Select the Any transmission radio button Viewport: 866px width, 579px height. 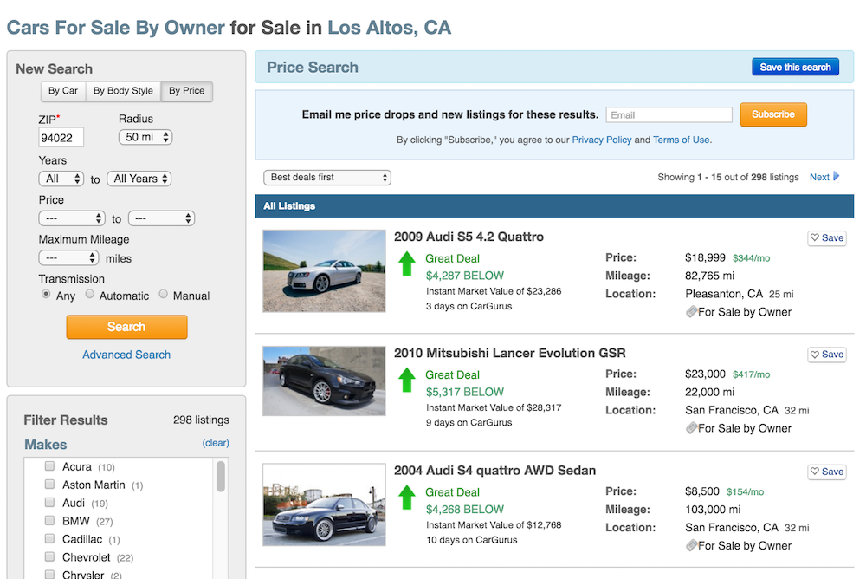pyautogui.click(x=46, y=294)
